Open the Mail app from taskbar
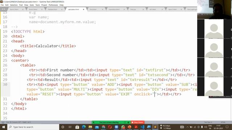 coord(97,127)
